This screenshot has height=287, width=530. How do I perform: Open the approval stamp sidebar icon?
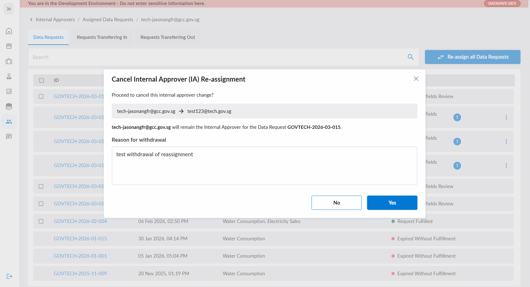pos(9,76)
